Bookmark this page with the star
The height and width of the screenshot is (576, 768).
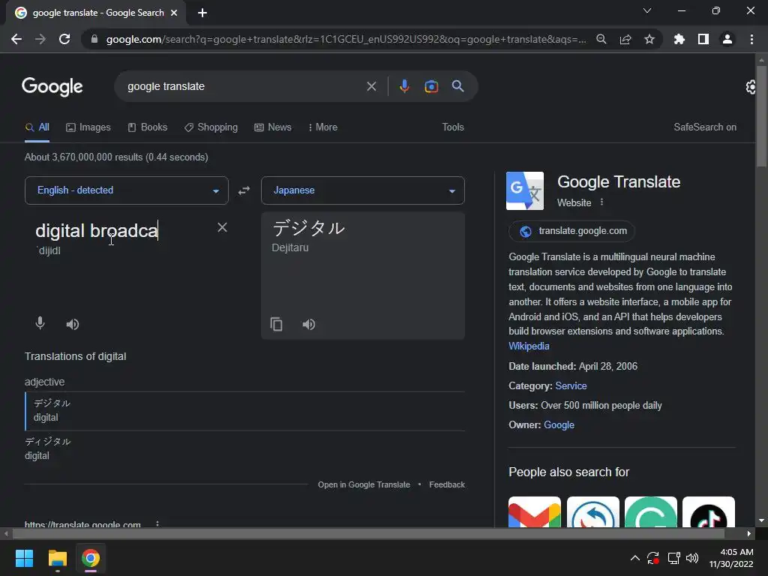649,39
